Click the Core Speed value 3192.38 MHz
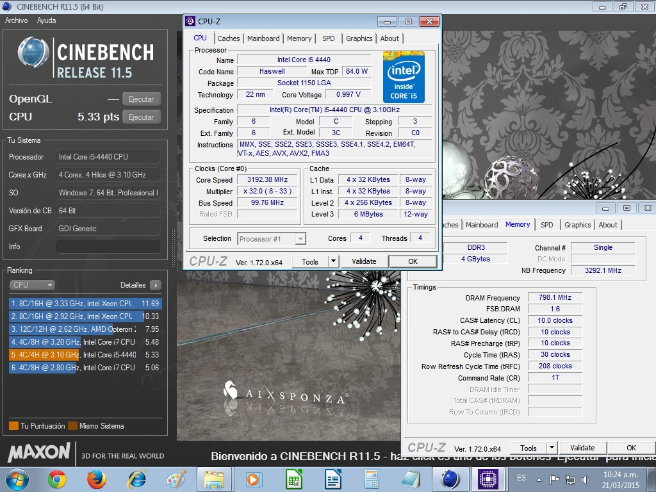656x492 pixels. pos(267,179)
